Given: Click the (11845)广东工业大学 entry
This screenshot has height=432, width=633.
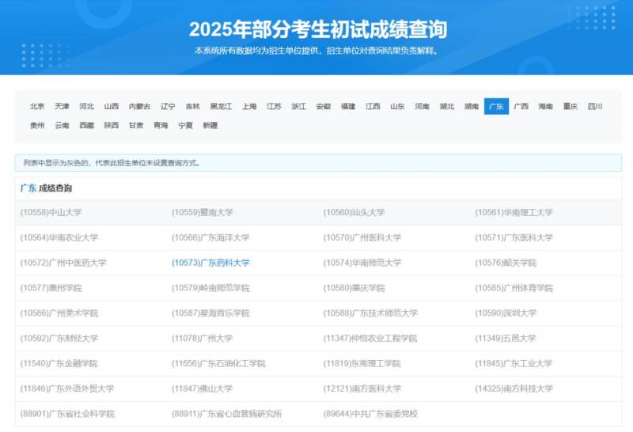Looking at the screenshot, I should 514,363.
